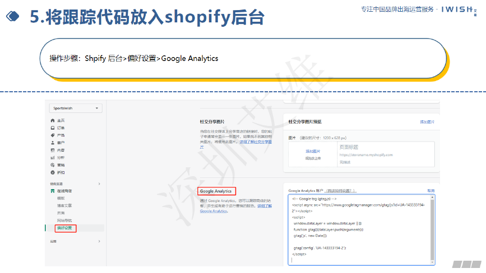Open 模板 under online store

61,198
